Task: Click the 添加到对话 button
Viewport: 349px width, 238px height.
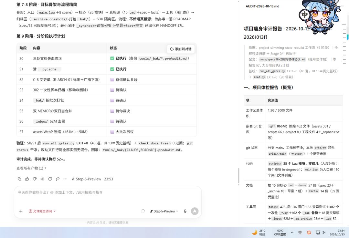Action: coord(181,49)
